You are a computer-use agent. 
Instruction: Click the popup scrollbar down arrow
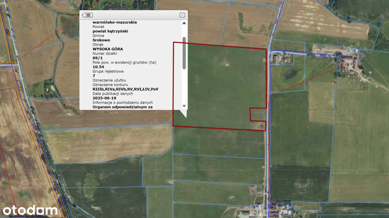click(184, 106)
